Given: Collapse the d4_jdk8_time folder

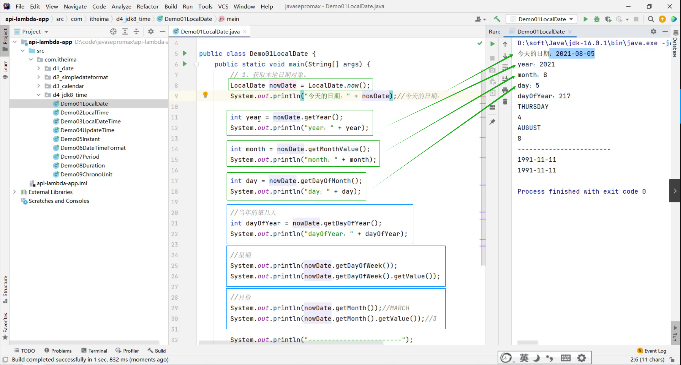Looking at the screenshot, I should pyautogui.click(x=39, y=95).
